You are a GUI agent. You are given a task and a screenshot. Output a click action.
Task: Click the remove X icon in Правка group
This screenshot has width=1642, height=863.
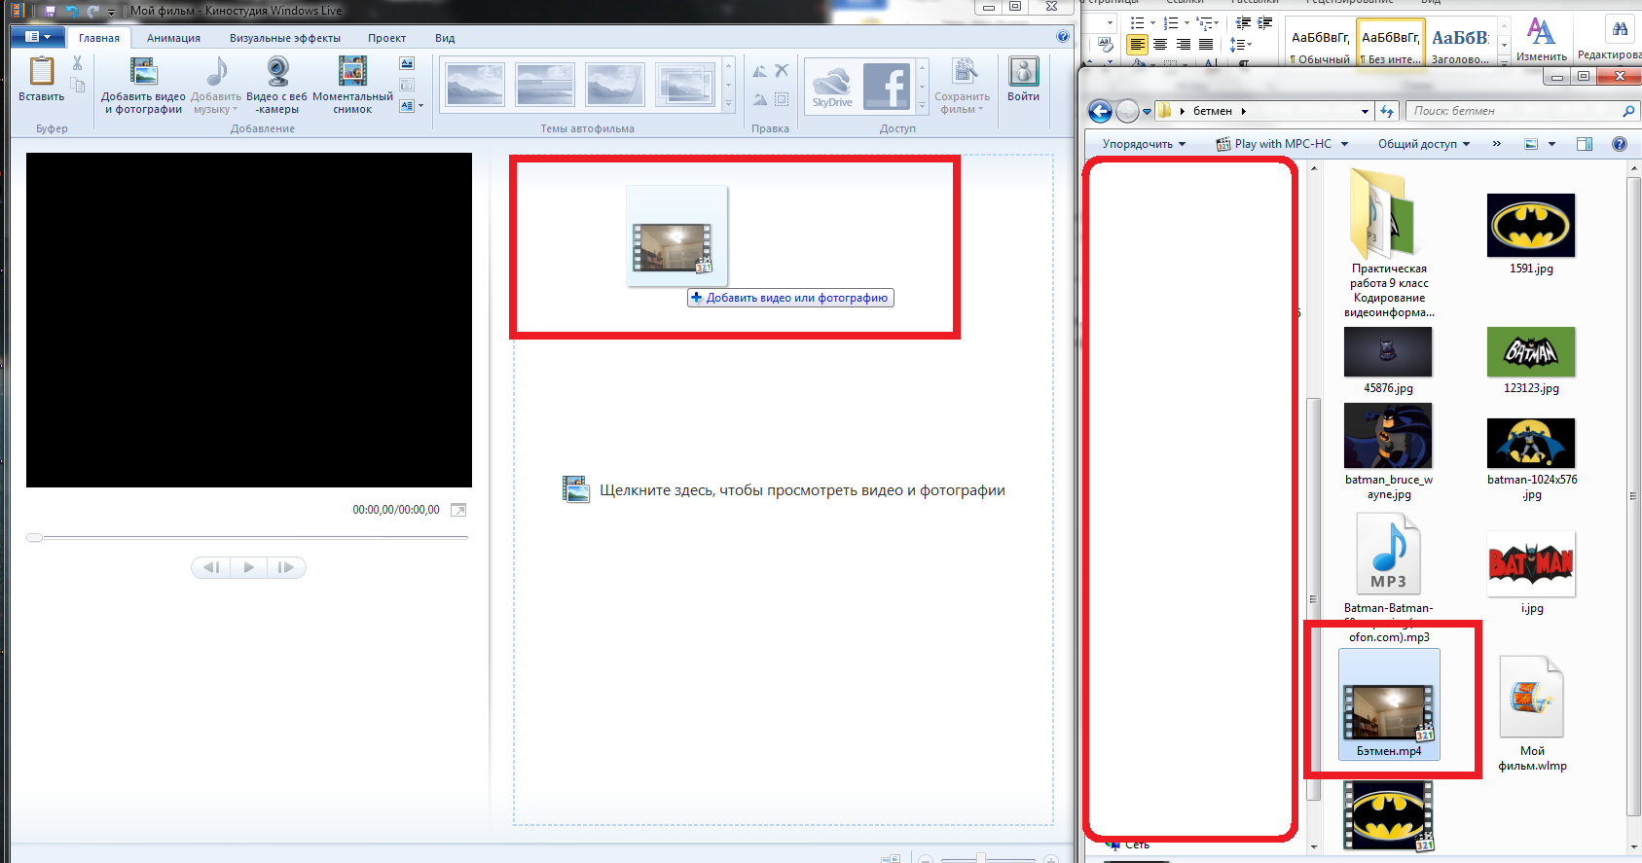[x=782, y=71]
